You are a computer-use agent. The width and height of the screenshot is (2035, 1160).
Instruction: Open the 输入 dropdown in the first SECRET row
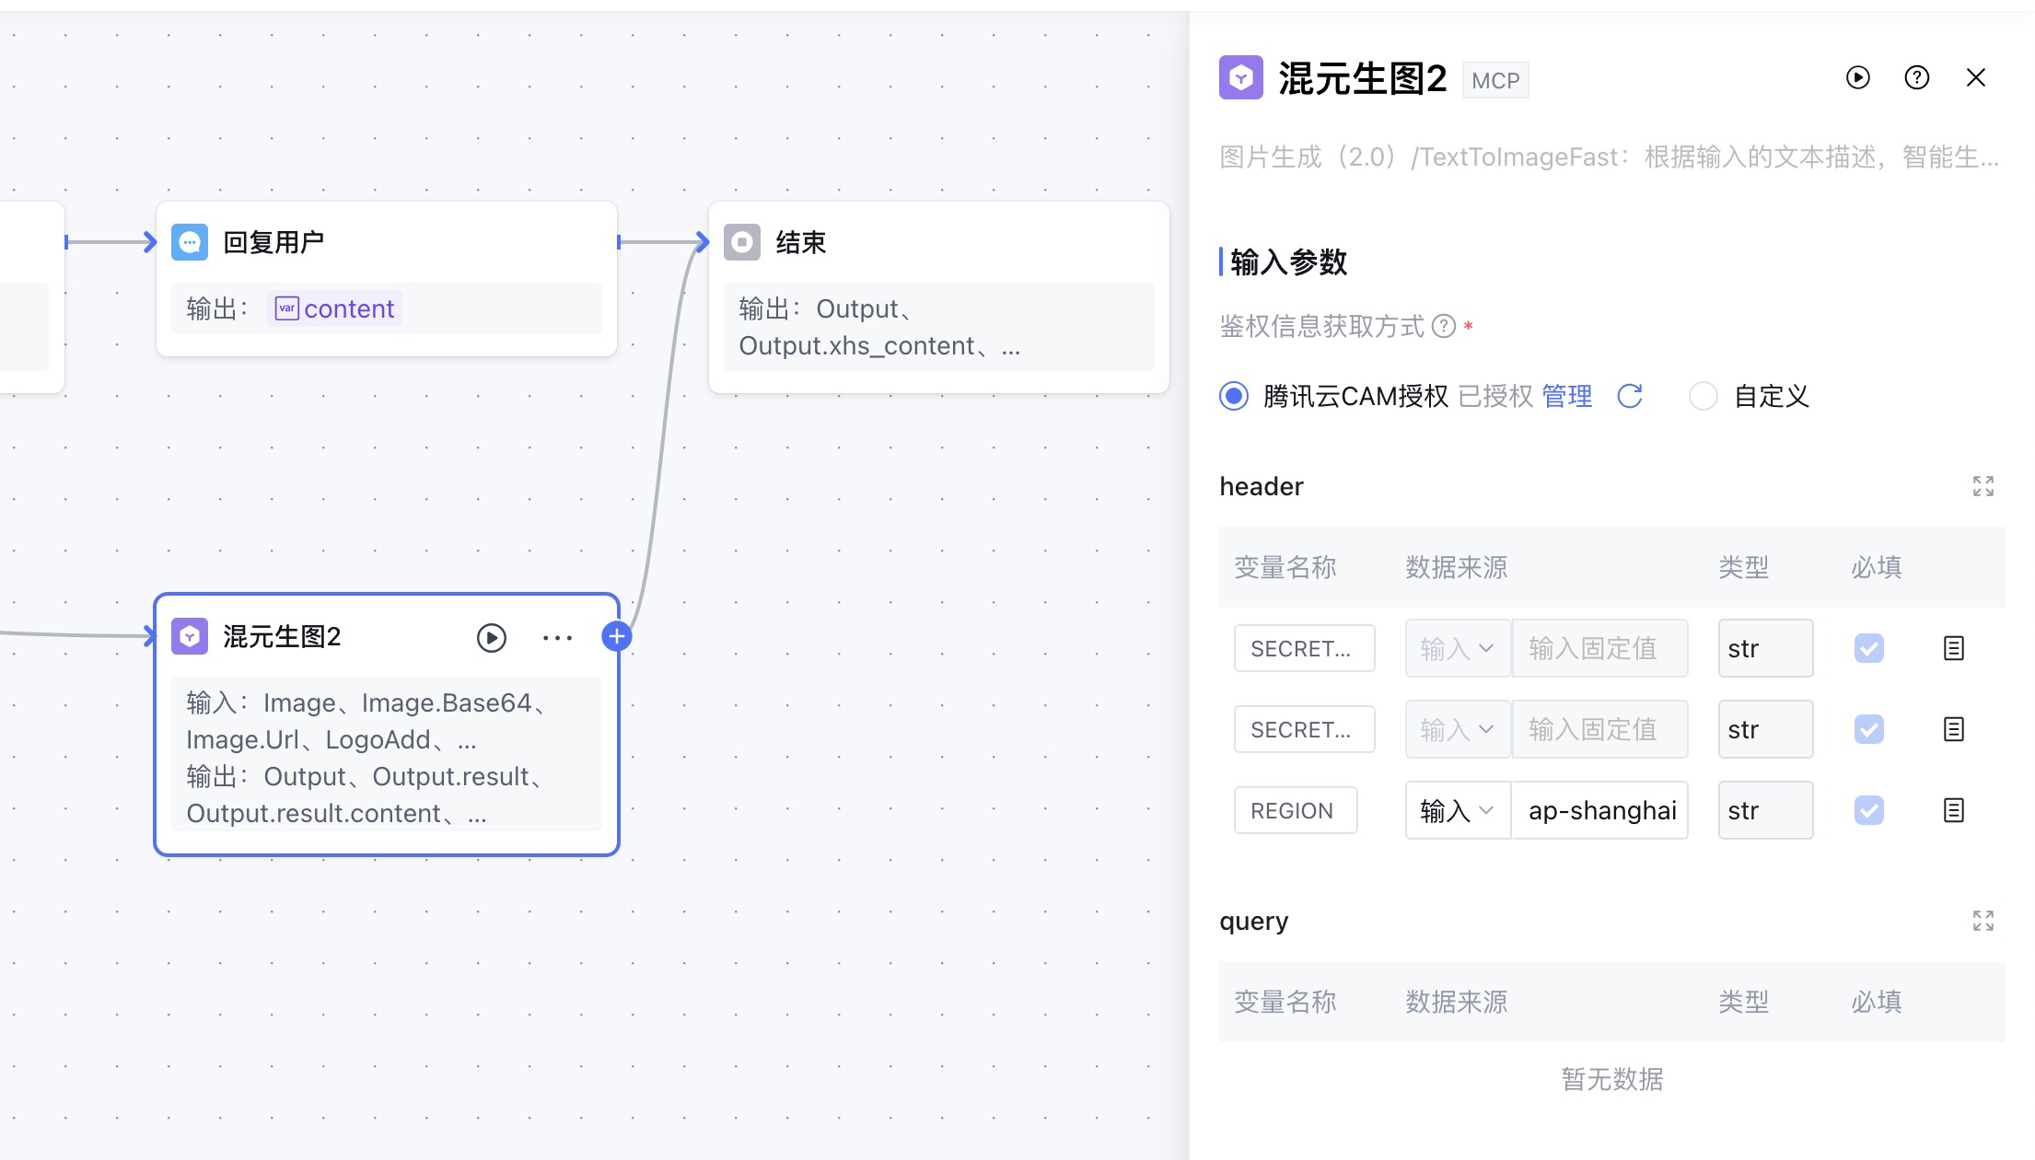(x=1456, y=648)
